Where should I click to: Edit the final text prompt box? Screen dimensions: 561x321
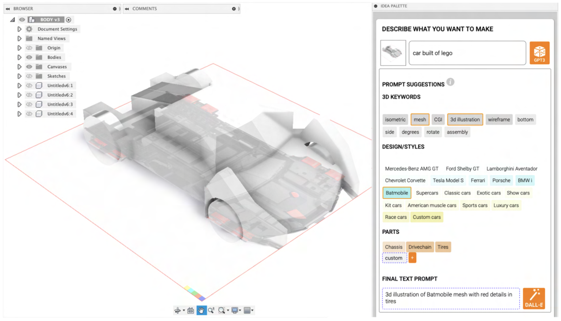(x=451, y=298)
